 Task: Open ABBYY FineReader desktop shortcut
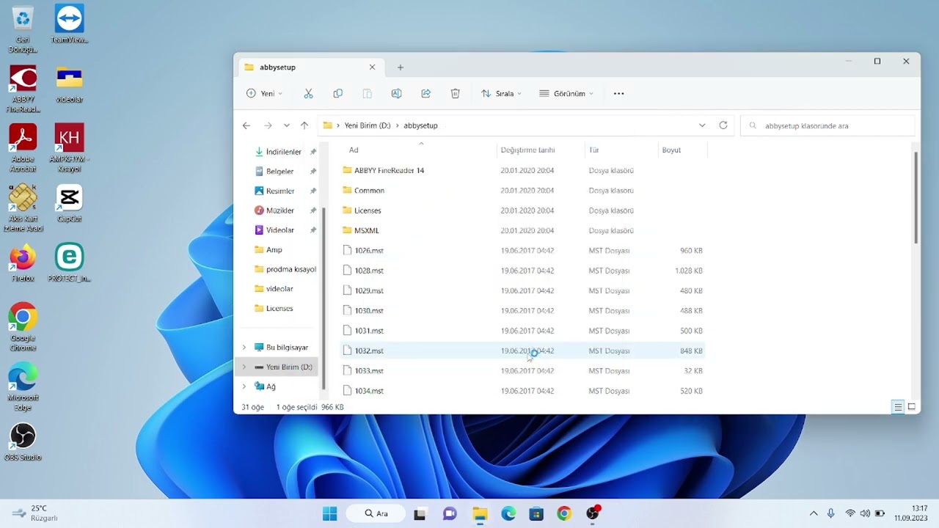click(23, 89)
